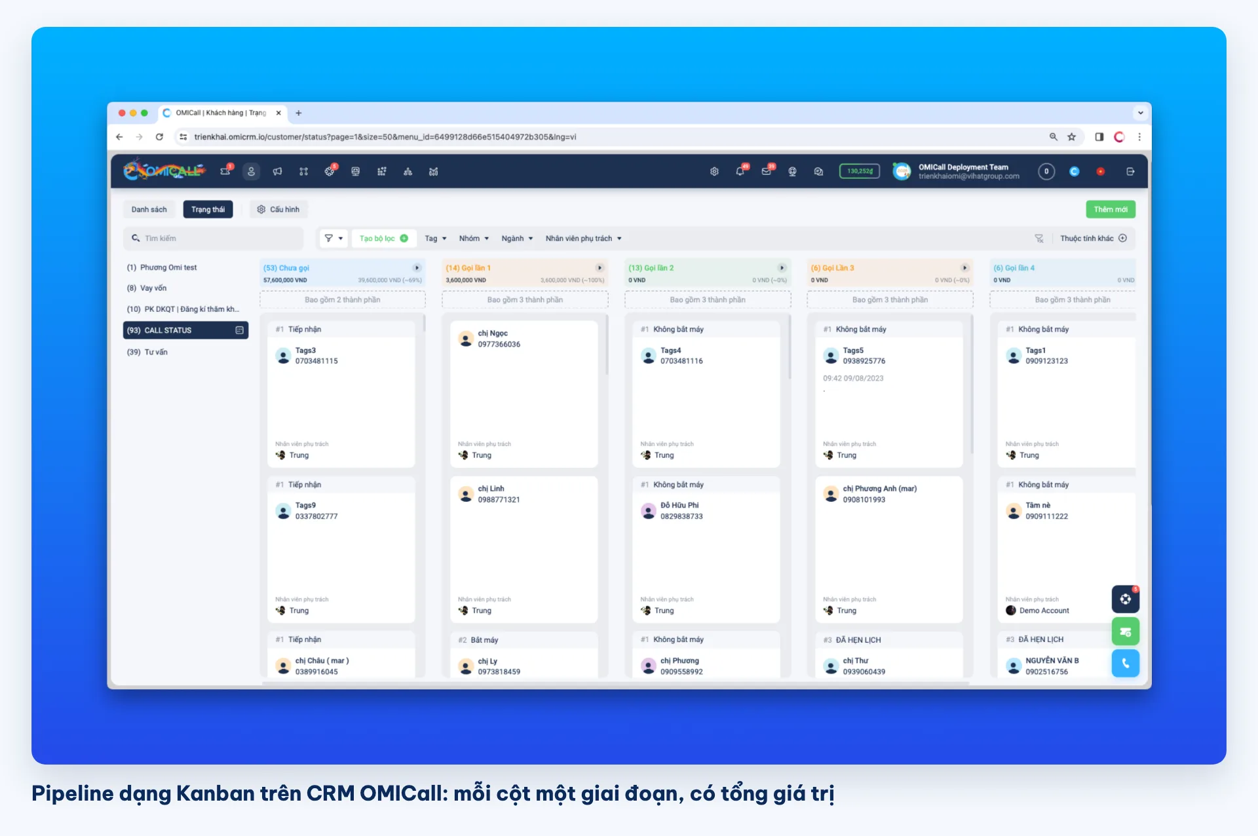Open the filter funnel dropdown
Screen dimensions: 1258x836
coord(334,238)
